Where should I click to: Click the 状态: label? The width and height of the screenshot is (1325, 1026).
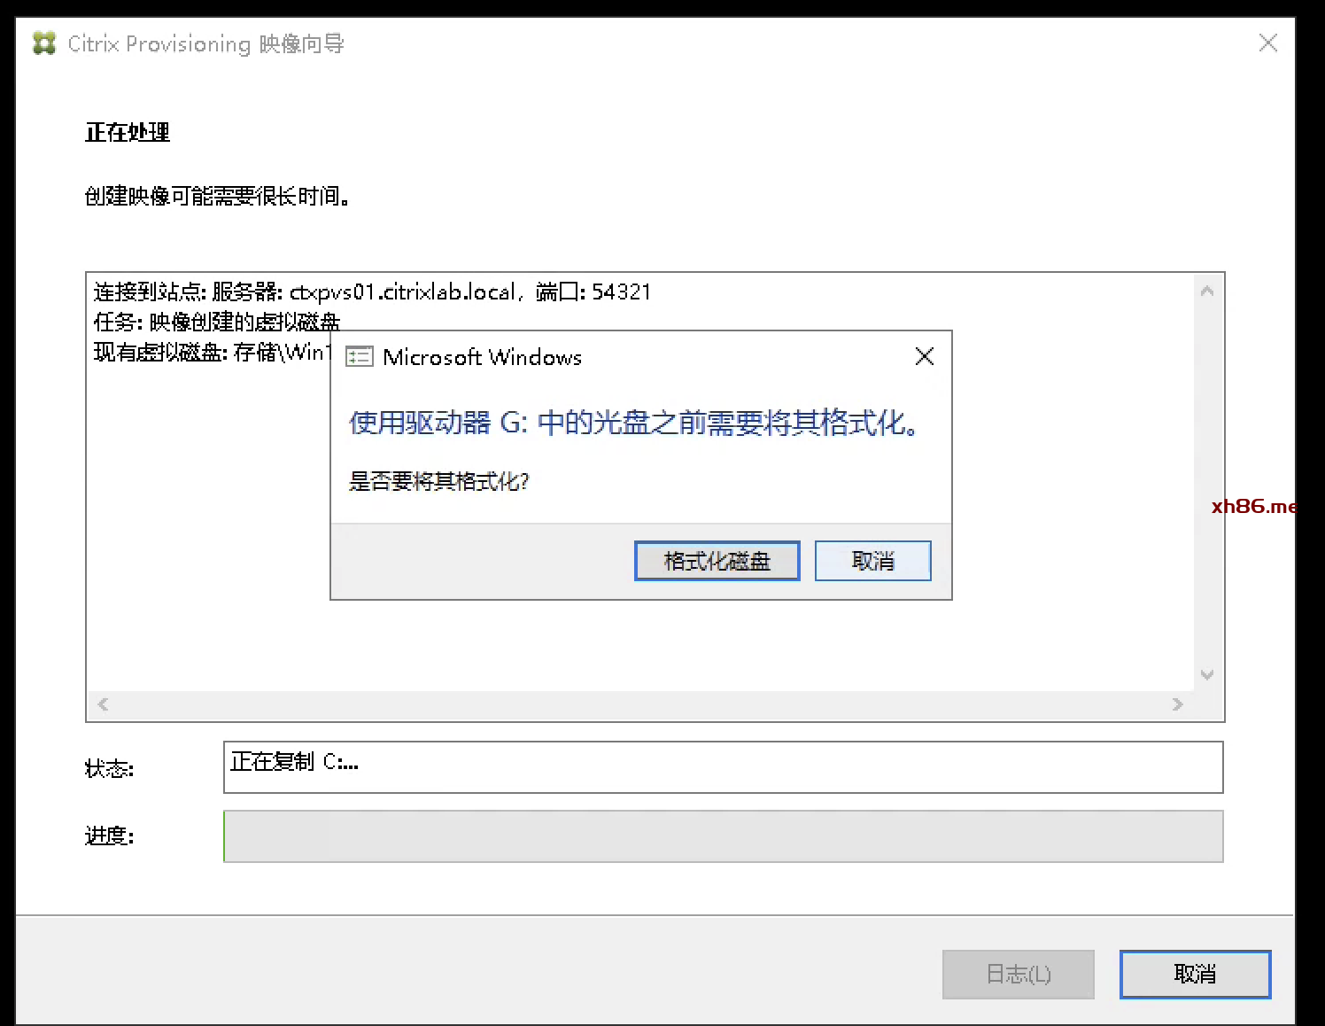tap(109, 768)
